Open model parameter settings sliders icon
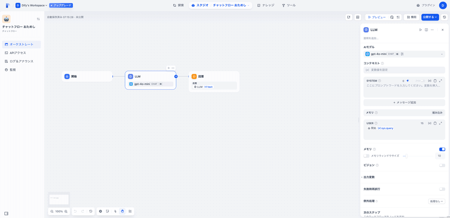This screenshot has width=450, height=218. 402,54
